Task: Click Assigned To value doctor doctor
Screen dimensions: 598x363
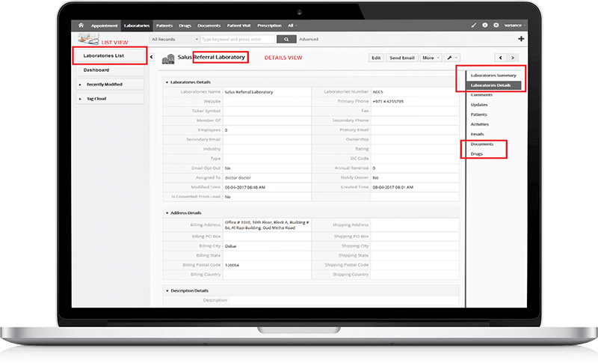Action: (238, 178)
